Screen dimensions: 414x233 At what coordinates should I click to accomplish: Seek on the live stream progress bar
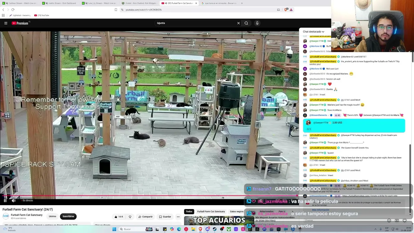(x=149, y=195)
